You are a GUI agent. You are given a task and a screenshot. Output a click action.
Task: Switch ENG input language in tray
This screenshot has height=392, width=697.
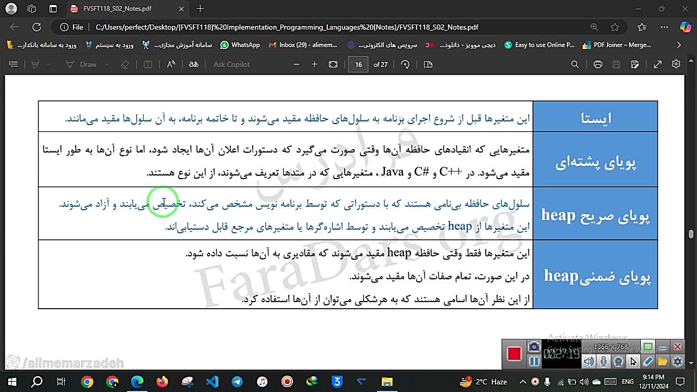point(628,382)
